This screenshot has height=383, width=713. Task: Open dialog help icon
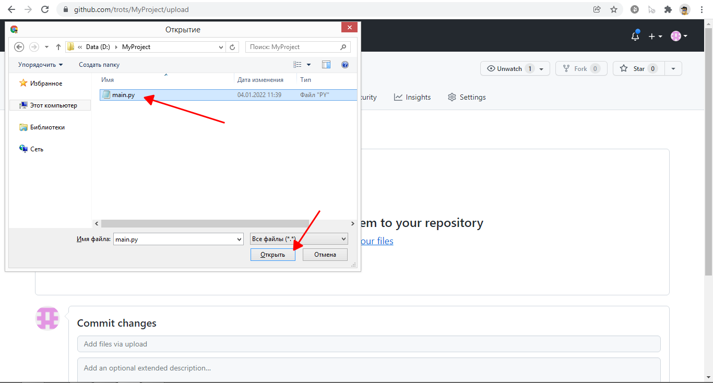(344, 65)
